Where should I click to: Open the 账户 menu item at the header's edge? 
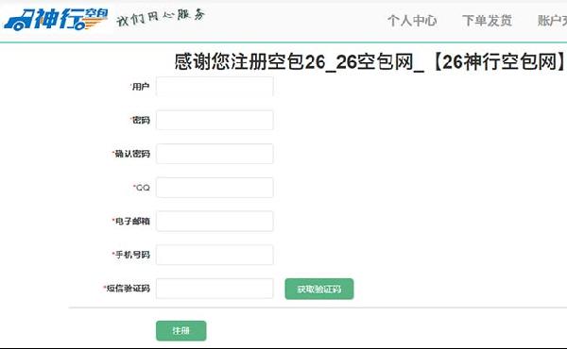click(552, 21)
